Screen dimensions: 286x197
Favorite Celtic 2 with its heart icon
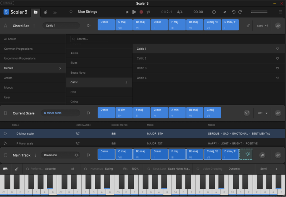pyautogui.click(x=277, y=58)
